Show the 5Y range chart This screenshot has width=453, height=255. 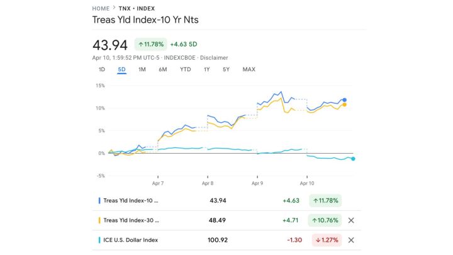[x=226, y=69]
